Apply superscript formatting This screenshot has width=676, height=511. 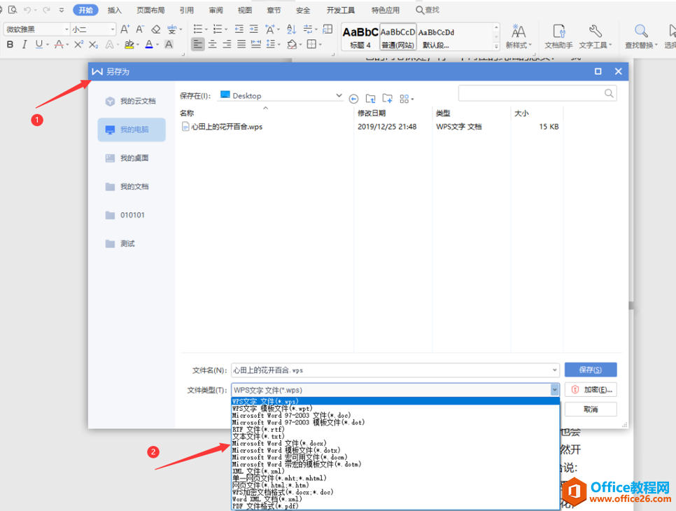click(78, 44)
